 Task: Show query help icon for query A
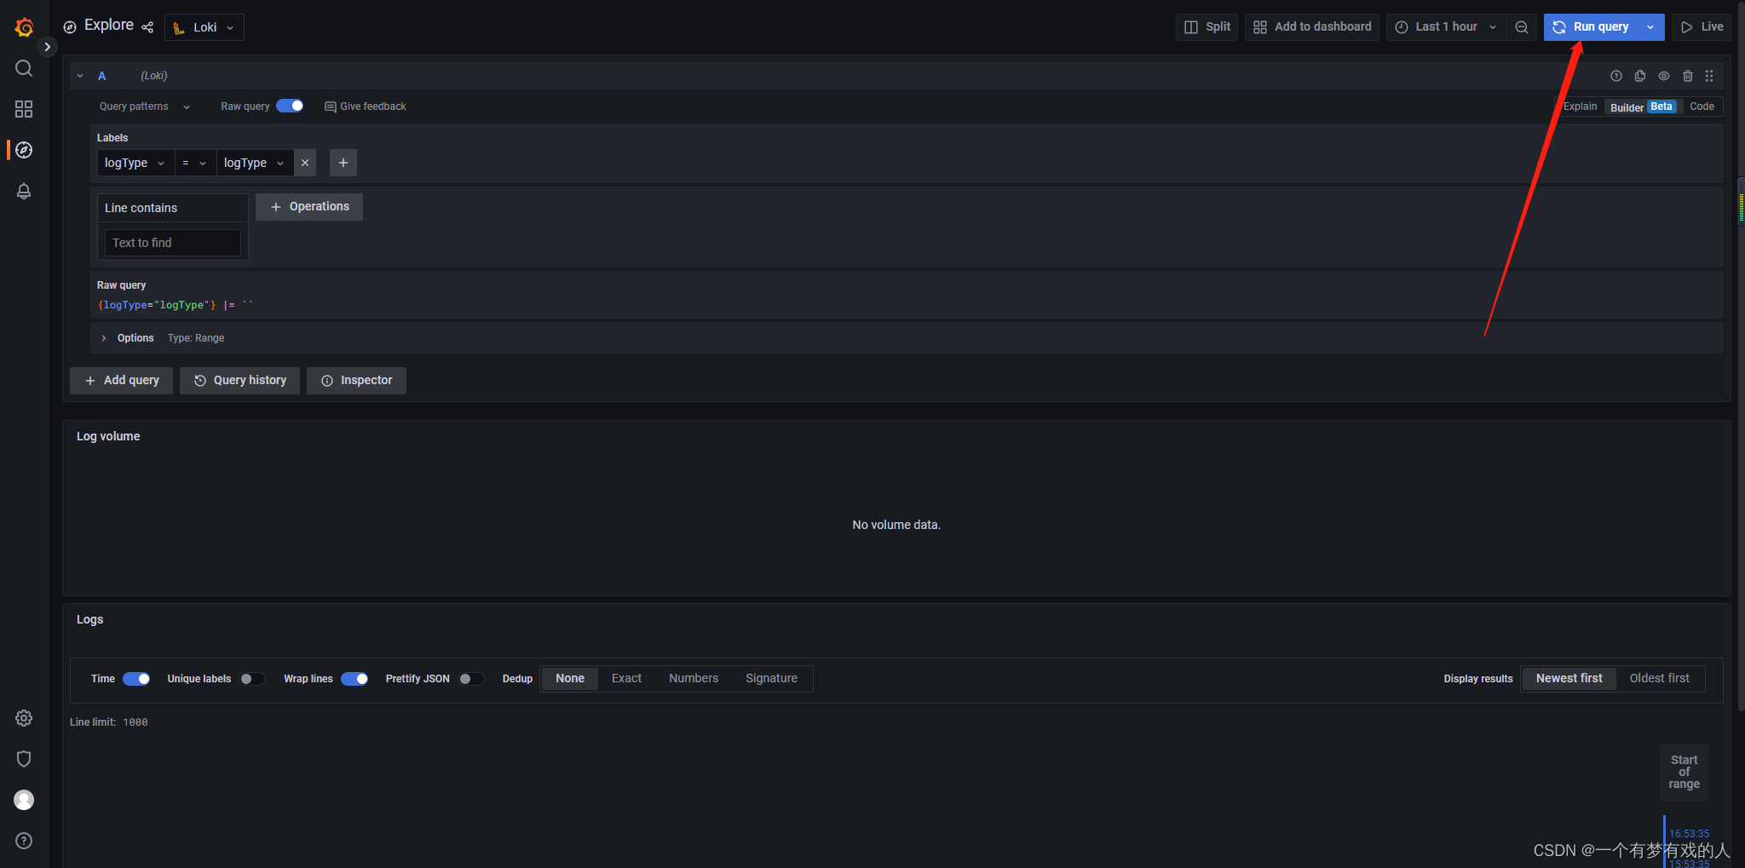(1616, 76)
